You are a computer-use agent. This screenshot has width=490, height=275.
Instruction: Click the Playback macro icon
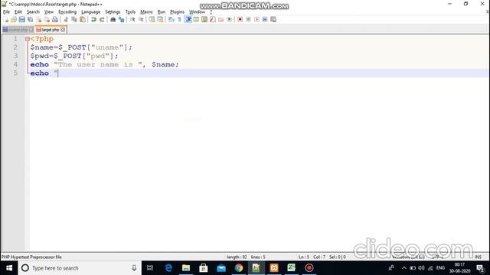click(256, 20)
